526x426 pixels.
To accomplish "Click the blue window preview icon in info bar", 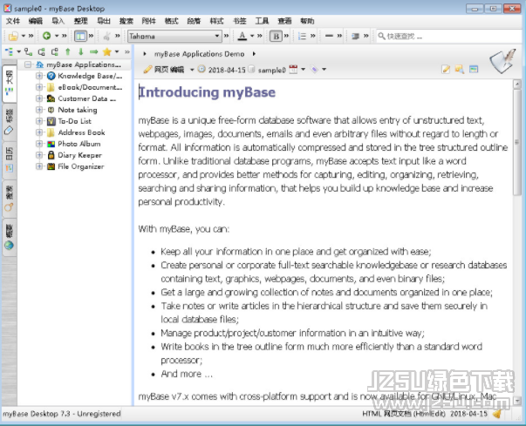I will click(x=474, y=70).
